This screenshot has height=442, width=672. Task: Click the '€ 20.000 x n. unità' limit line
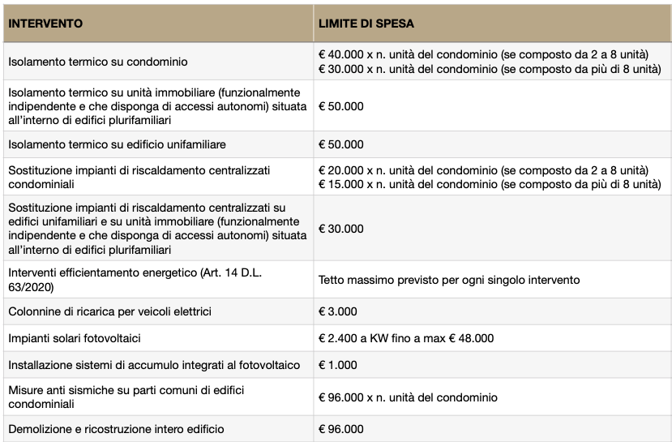tap(483, 170)
